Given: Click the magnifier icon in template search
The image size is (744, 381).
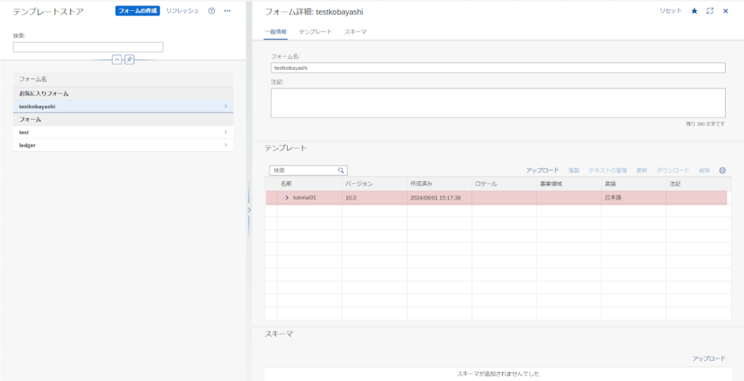Looking at the screenshot, I should tap(341, 171).
